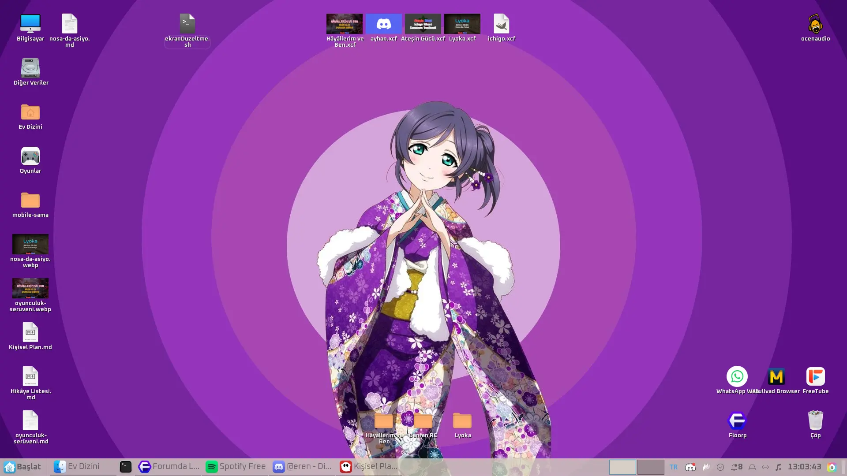
Task: Switch to Forumda Floorp window in taskbar
Action: click(169, 467)
